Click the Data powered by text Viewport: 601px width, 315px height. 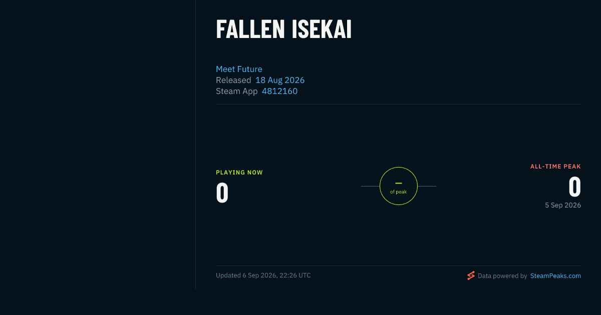pyautogui.click(x=502, y=275)
